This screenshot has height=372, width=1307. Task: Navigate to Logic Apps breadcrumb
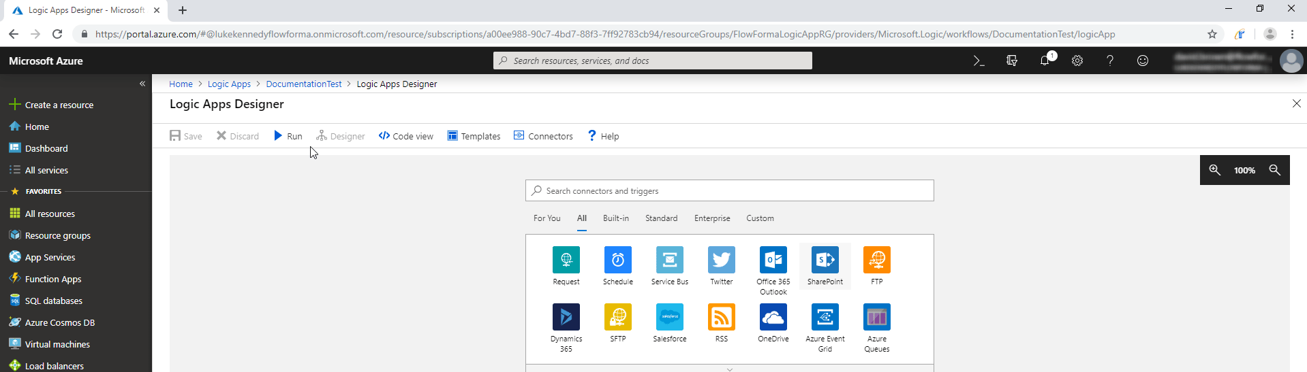pyautogui.click(x=229, y=84)
